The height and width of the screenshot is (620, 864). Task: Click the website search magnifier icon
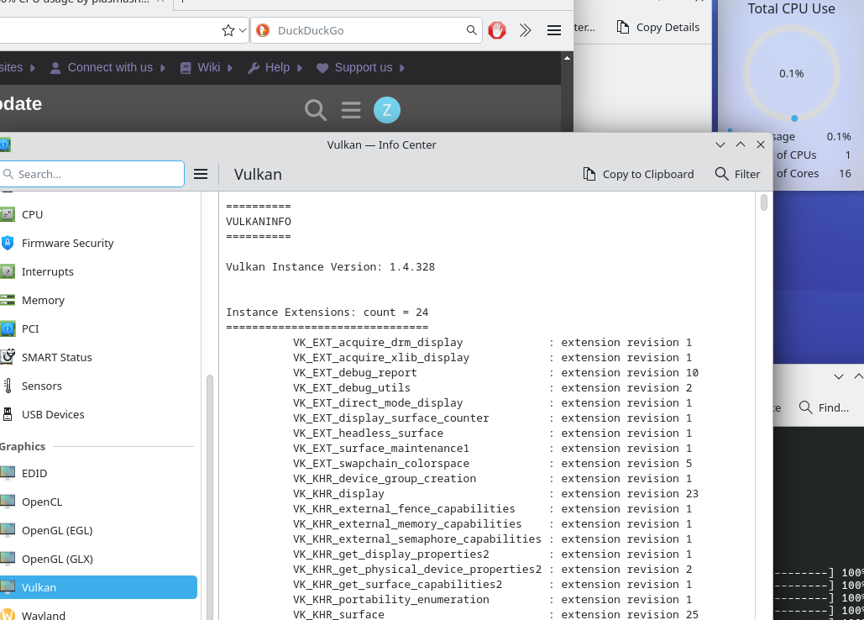click(315, 110)
